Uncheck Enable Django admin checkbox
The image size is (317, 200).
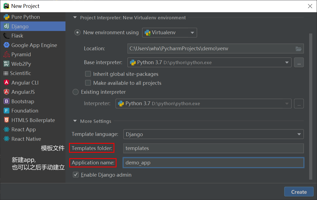[76, 174]
